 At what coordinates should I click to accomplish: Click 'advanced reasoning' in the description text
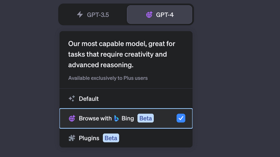pyautogui.click(x=101, y=65)
